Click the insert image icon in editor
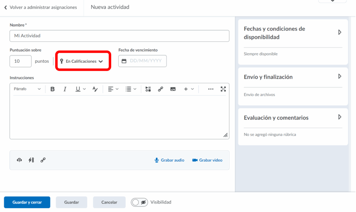The image size is (356, 212). (173, 89)
